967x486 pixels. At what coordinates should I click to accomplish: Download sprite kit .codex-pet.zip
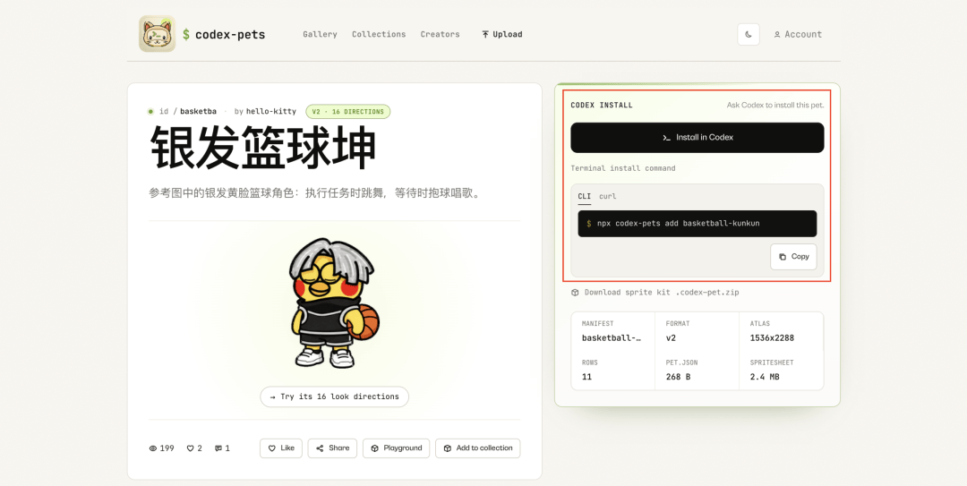[x=655, y=293]
